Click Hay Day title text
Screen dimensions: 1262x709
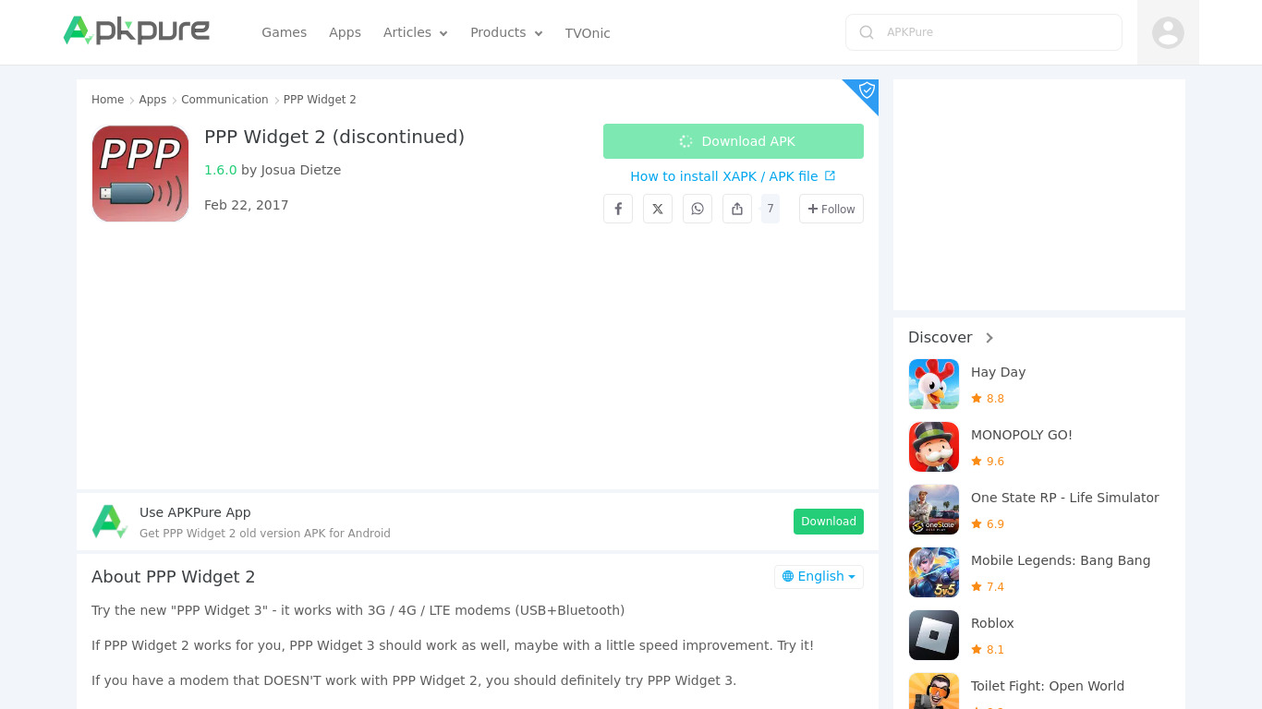coord(998,372)
